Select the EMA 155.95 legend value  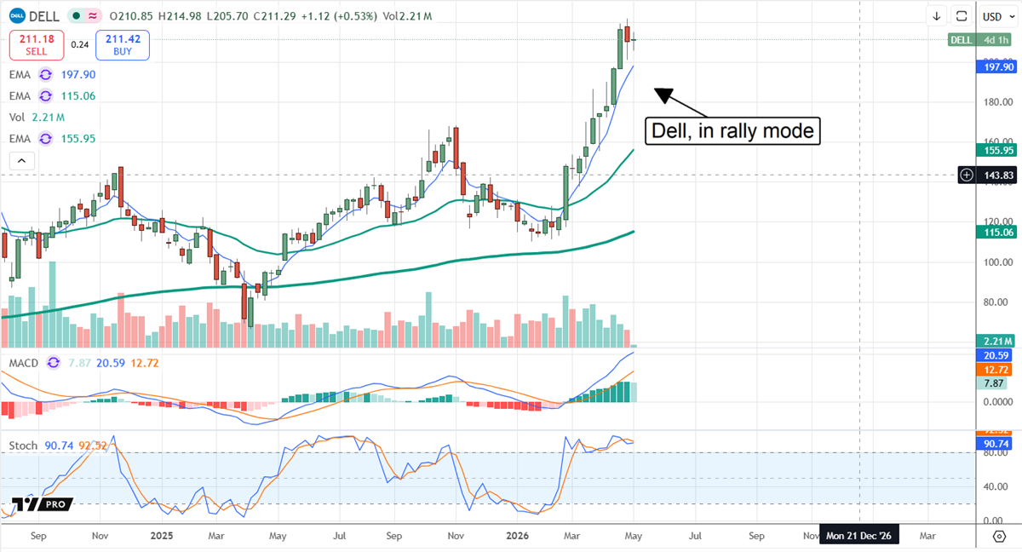(x=78, y=139)
